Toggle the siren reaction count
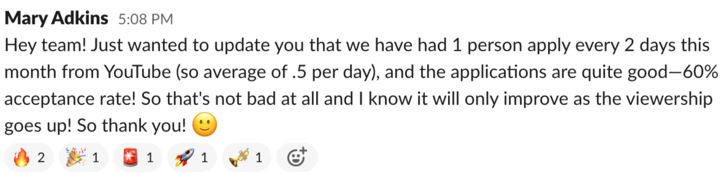The image size is (725, 174). (150, 158)
